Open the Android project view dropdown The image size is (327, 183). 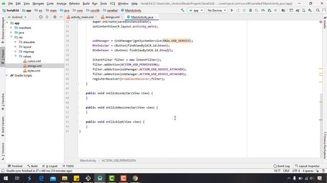(17, 17)
